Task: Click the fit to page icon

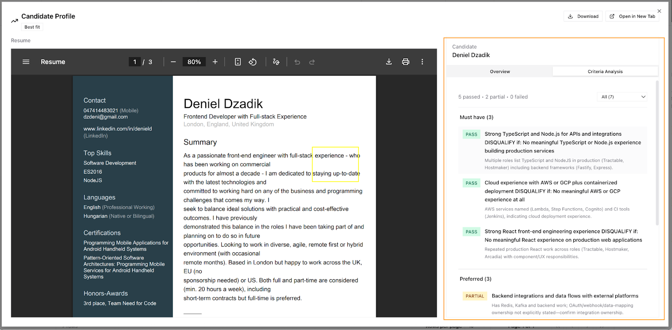Action: click(238, 62)
